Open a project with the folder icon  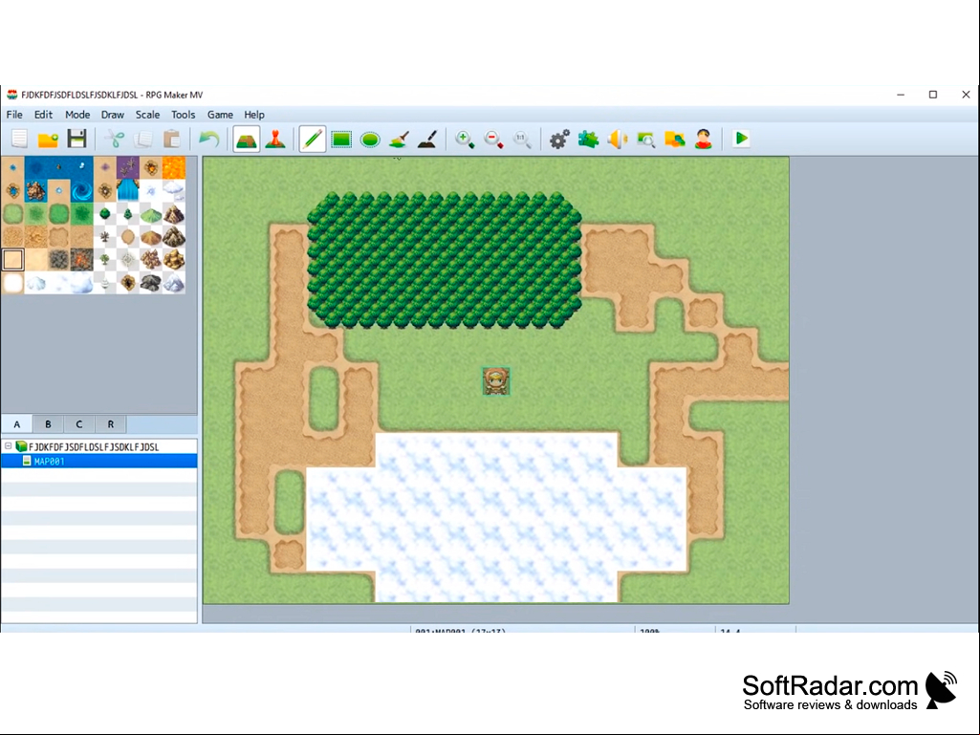48,139
